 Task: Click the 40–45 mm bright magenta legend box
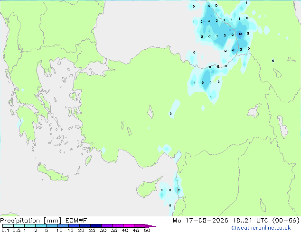(129, 226)
